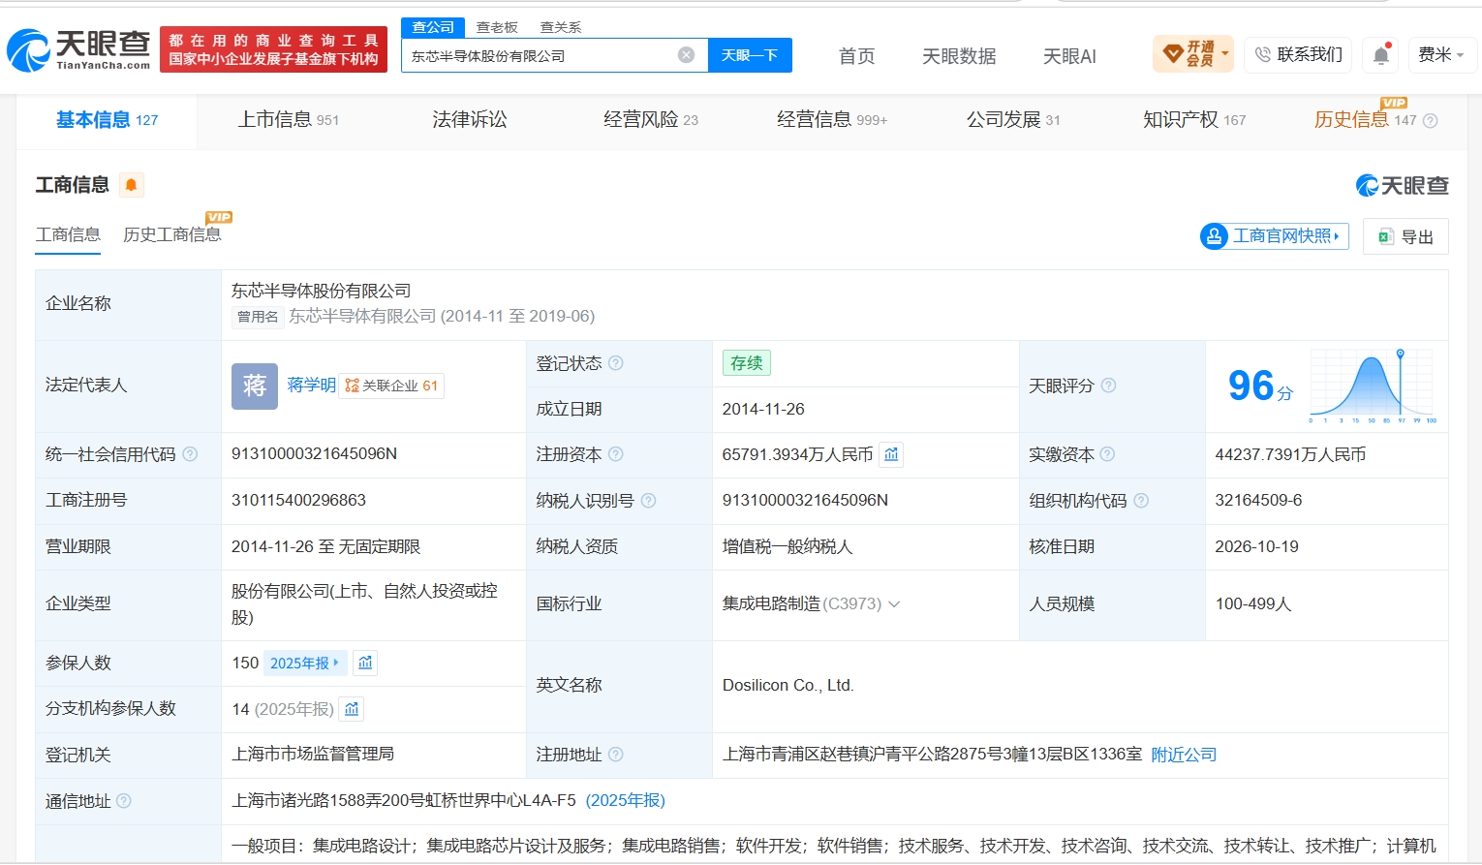Switch to the 上市信息 tab
1482x865 pixels.
[x=289, y=120]
